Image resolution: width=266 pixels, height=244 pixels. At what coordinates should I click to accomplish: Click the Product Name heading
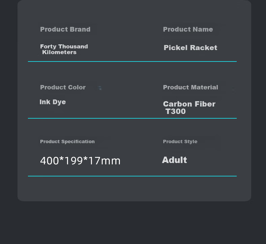pyautogui.click(x=188, y=30)
